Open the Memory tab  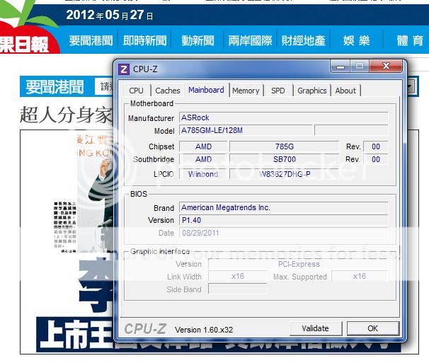pyautogui.click(x=246, y=91)
